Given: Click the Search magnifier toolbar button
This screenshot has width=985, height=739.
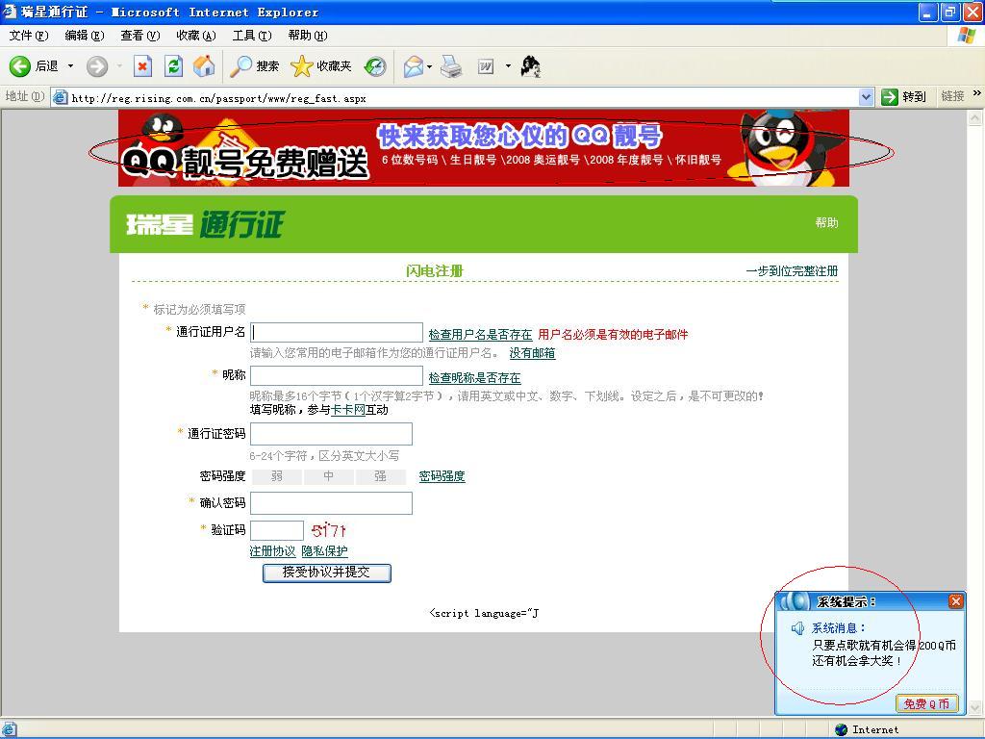Looking at the screenshot, I should pos(254,66).
